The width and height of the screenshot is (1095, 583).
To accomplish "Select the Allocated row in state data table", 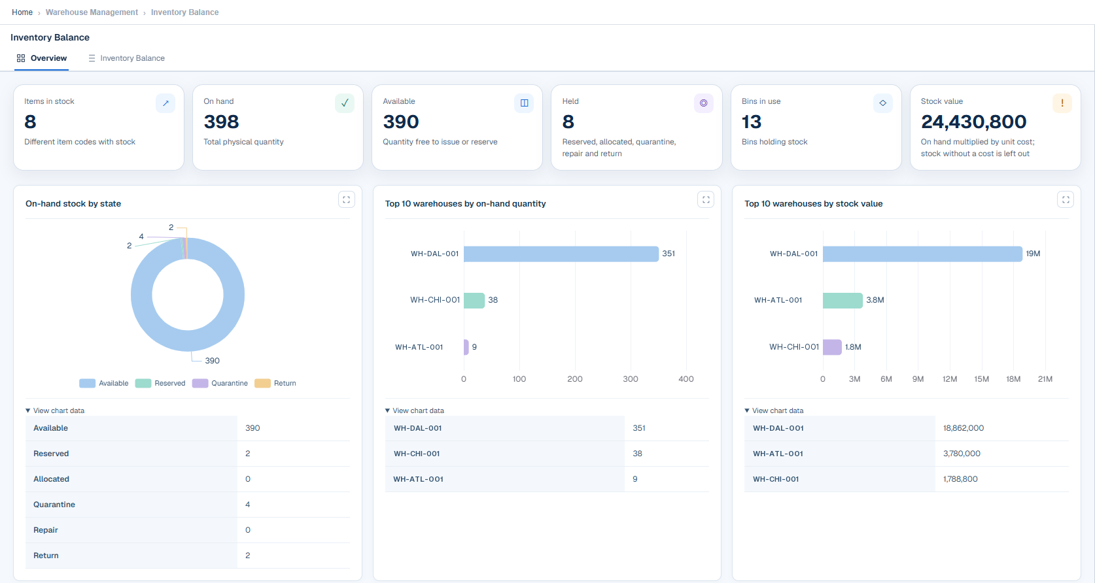I will (x=188, y=479).
